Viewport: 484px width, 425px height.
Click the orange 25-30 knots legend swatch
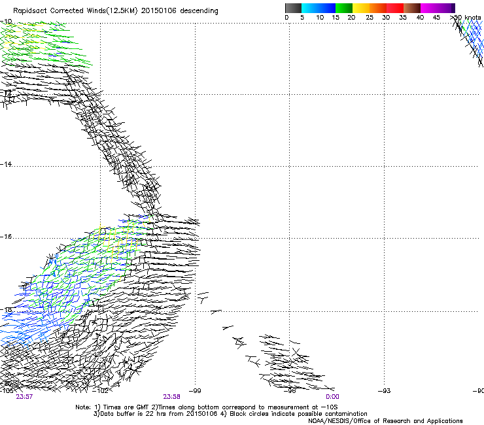378,8
